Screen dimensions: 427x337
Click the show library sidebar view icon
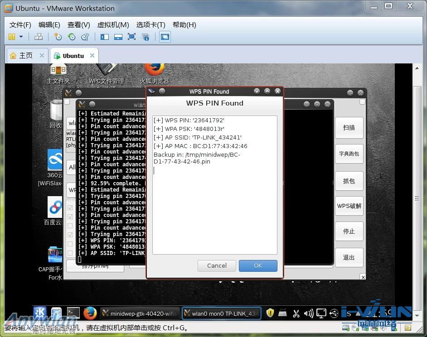coord(105,37)
